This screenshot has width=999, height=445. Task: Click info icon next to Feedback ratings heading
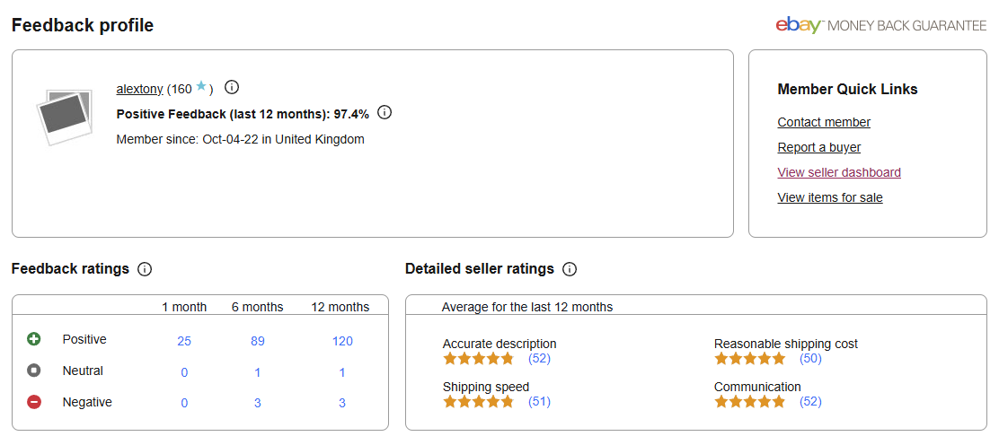coord(145,269)
